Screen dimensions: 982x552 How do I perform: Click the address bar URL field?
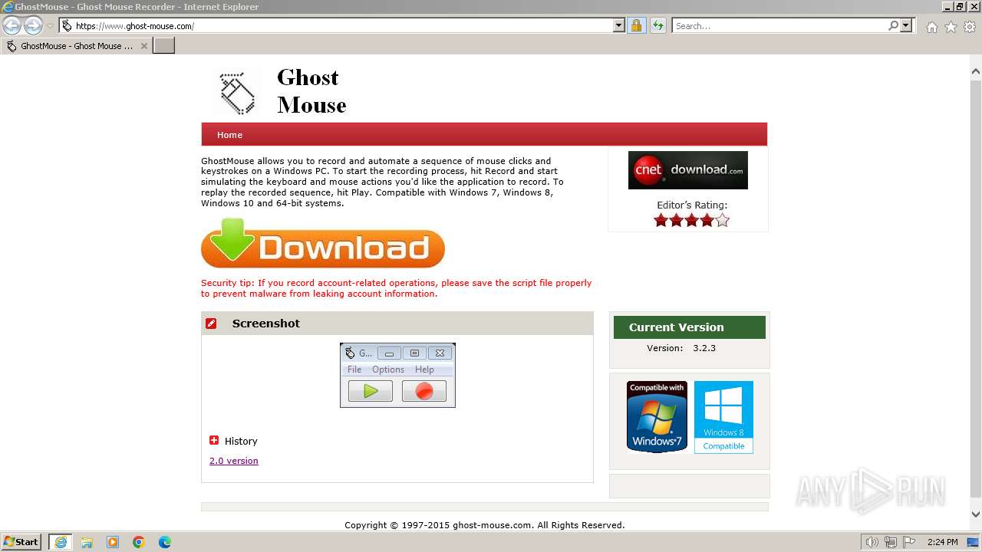tap(336, 26)
